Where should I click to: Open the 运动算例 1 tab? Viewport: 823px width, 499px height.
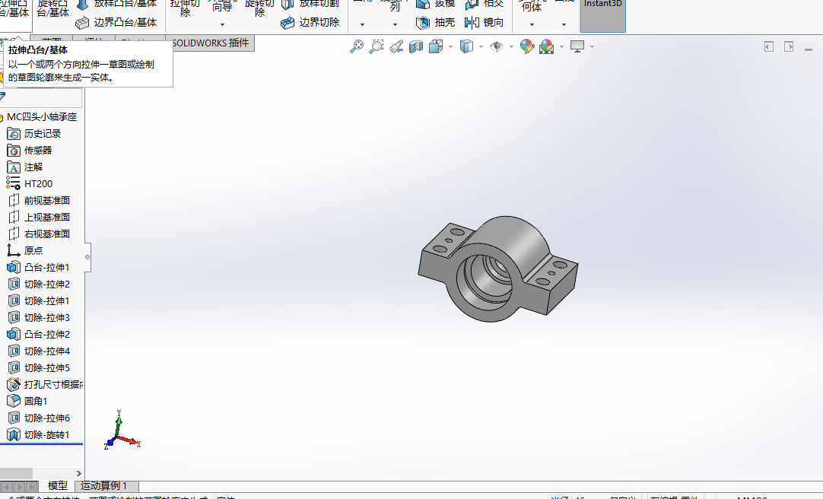tap(104, 485)
